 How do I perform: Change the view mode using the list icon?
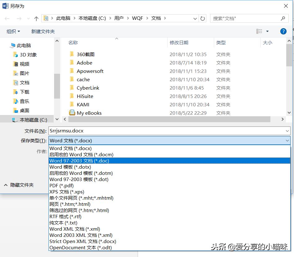(260, 31)
